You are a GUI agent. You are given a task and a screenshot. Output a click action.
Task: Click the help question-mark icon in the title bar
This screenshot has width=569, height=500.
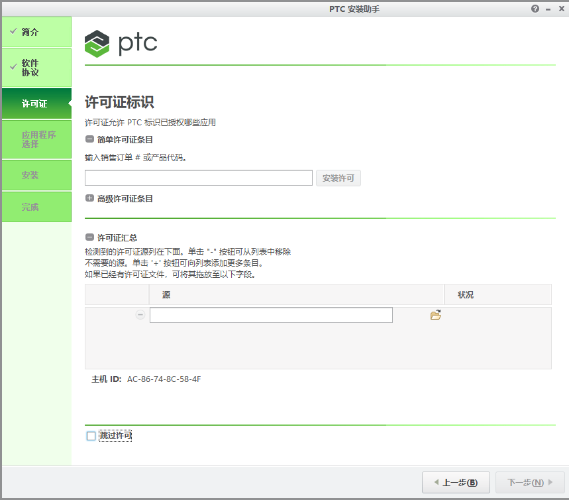[535, 9]
